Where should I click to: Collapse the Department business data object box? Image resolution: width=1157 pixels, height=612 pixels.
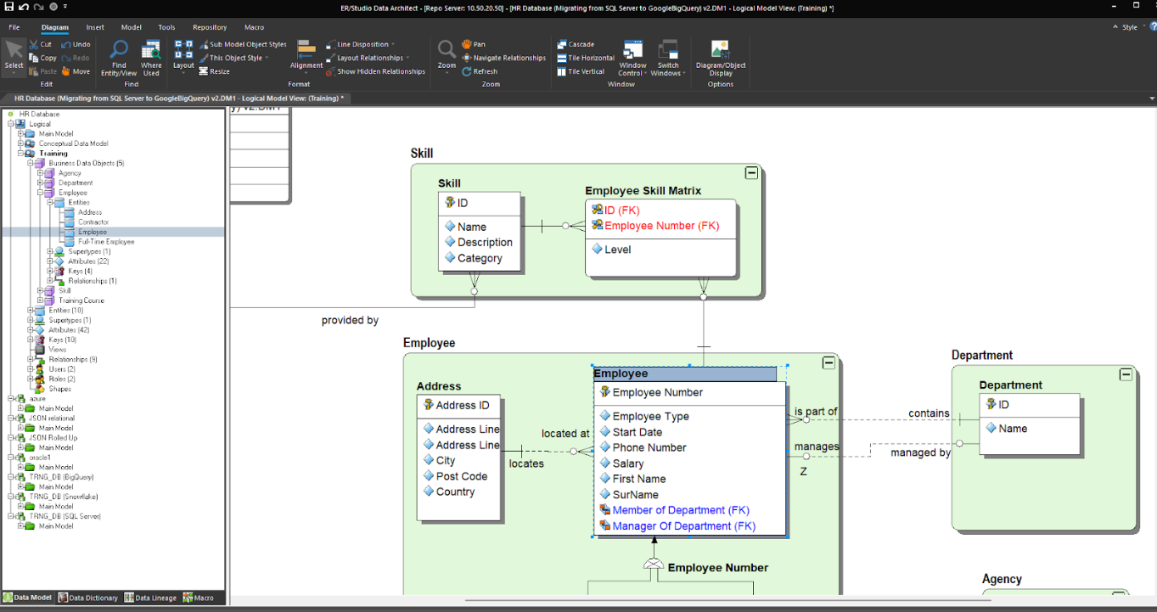1126,374
